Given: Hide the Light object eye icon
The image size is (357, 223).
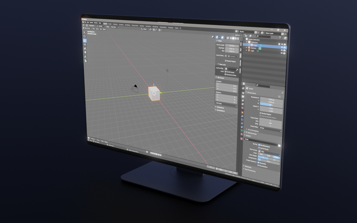Looking at the screenshot, I should click(282, 53).
